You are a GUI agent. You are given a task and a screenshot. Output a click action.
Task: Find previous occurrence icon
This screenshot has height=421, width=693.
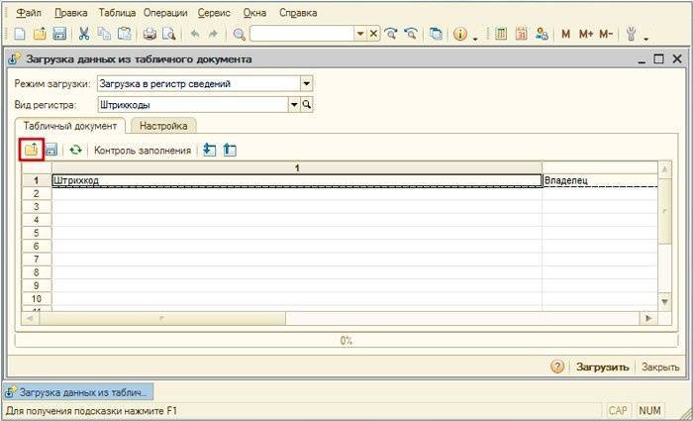pyautogui.click(x=411, y=35)
